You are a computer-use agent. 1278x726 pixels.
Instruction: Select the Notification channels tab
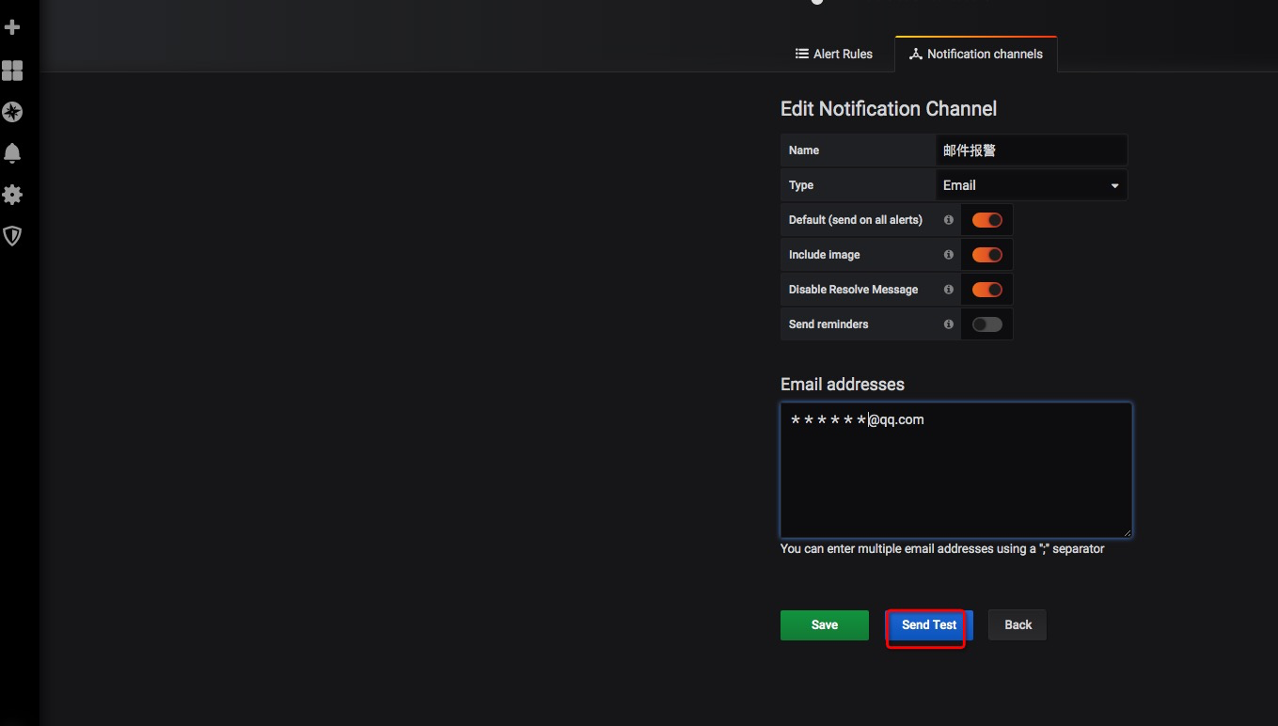pyautogui.click(x=975, y=55)
